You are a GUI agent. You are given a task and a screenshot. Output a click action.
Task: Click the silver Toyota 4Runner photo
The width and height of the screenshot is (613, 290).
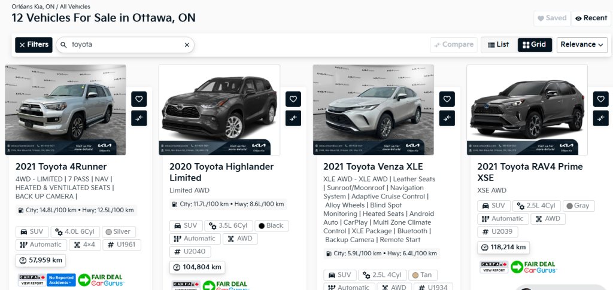click(66, 110)
